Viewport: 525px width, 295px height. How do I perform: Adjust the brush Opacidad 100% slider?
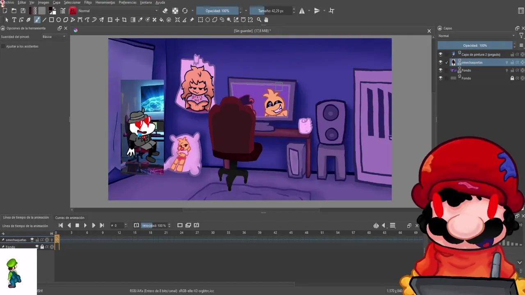tap(217, 11)
